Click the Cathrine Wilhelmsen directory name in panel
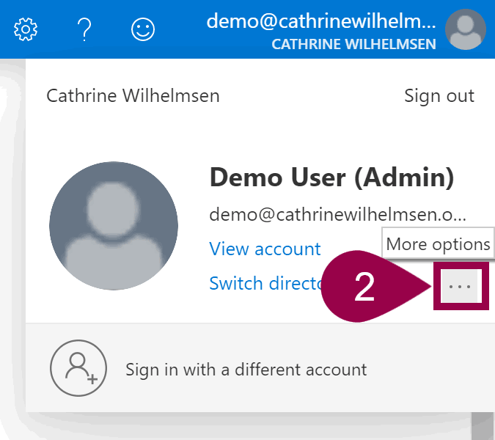The height and width of the screenshot is (440, 495). pyautogui.click(x=133, y=96)
